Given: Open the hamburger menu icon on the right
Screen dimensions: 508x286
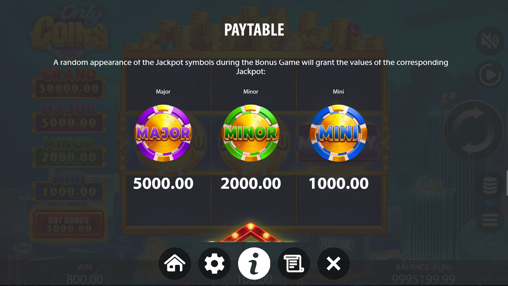Looking at the screenshot, I should pos(490,220).
